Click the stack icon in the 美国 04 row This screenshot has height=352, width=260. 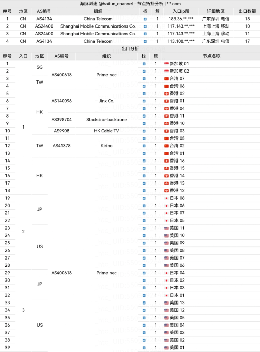pyautogui.click(x=144, y=325)
